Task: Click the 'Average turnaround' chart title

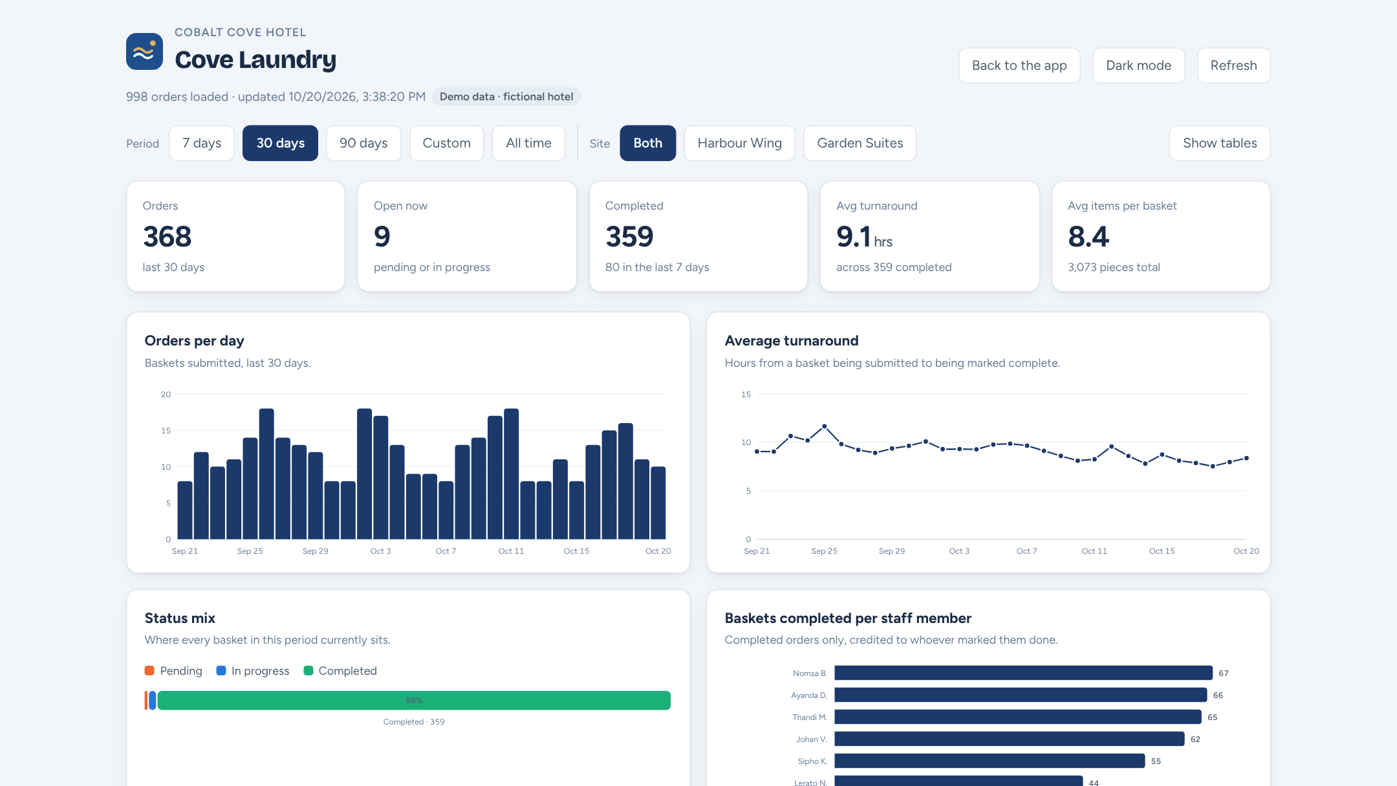Action: (792, 341)
